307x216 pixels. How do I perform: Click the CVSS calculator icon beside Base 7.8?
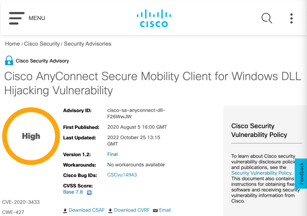pyautogui.click(x=89, y=192)
